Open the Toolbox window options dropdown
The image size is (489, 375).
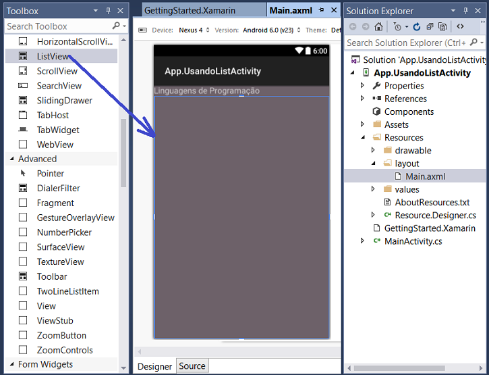click(95, 11)
